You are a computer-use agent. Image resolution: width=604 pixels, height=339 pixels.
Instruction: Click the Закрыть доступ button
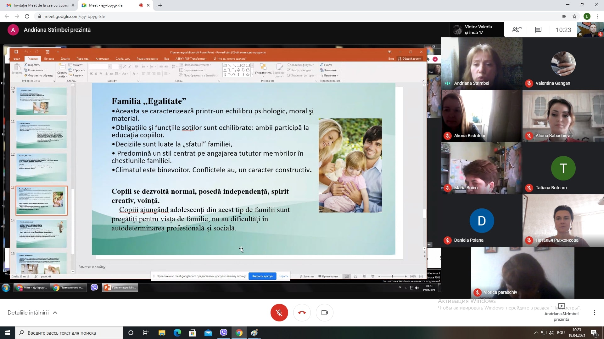(262, 276)
